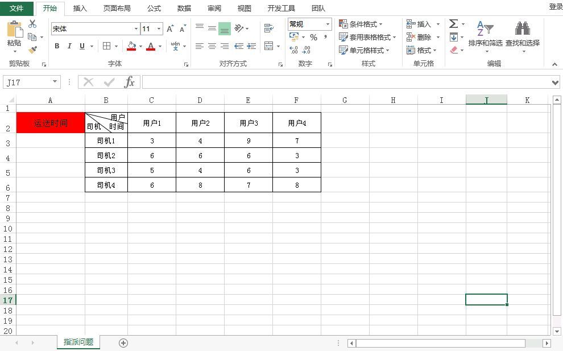The image size is (563, 351).
Task: Click Decrease Decimal icon
Action: point(307,49)
